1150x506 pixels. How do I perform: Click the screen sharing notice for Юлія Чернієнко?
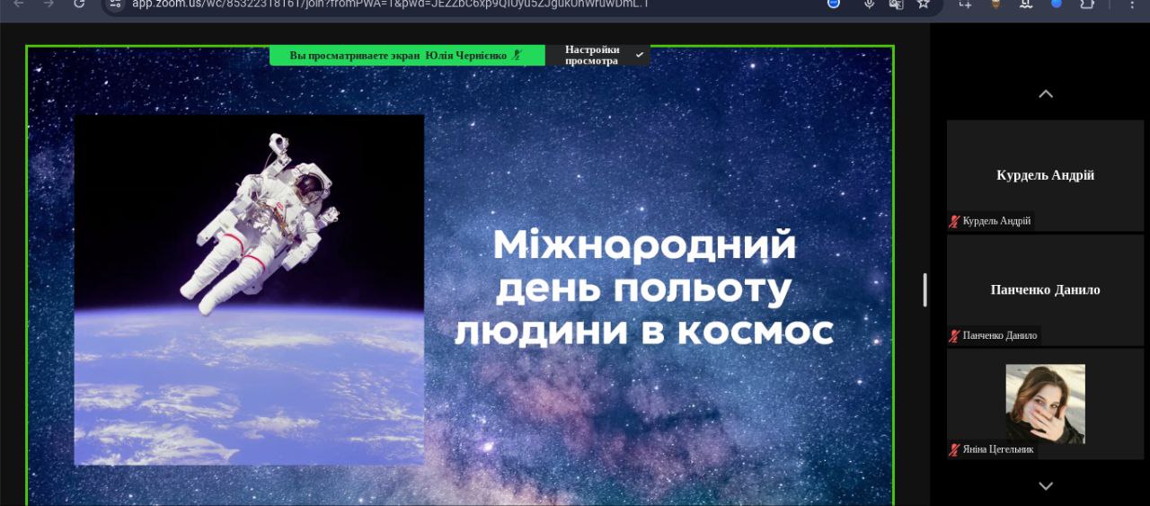coord(407,55)
